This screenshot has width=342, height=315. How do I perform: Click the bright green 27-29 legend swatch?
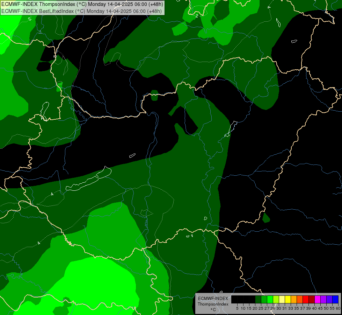[x=270, y=299]
